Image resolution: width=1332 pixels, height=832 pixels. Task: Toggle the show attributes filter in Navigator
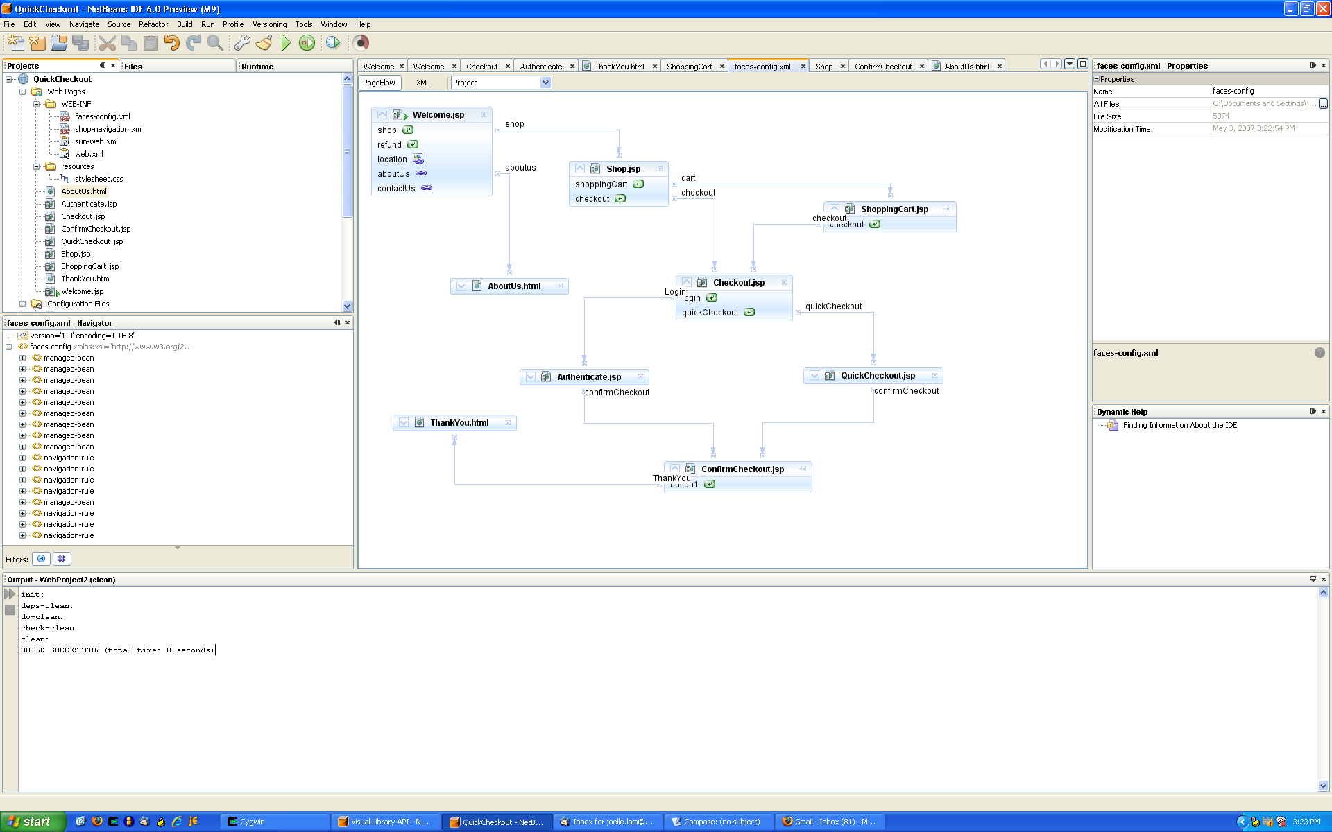click(42, 559)
